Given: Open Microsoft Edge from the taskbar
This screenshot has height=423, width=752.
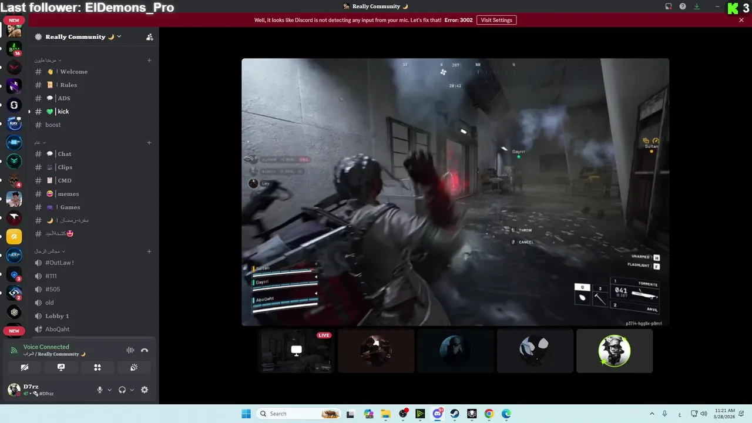Looking at the screenshot, I should 506,414.
